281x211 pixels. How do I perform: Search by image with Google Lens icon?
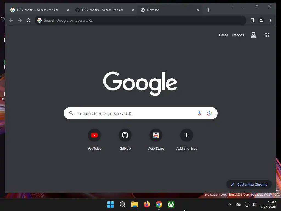209,113
